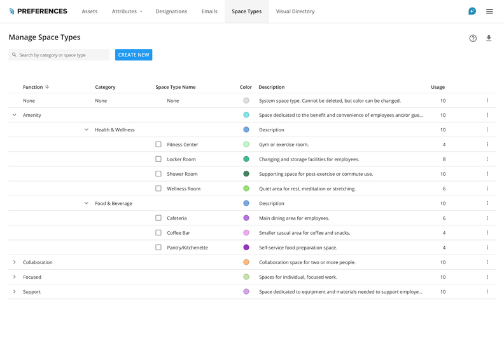This screenshot has width=504, height=339.
Task: Check the Fitness Center checkbox
Action: click(x=158, y=144)
